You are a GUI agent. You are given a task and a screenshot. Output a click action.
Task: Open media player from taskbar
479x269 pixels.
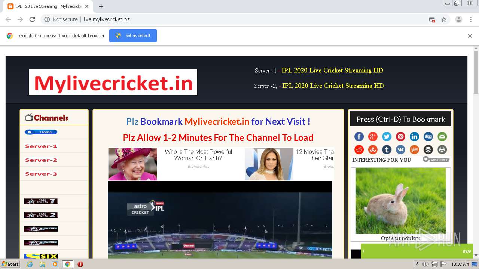point(55,264)
